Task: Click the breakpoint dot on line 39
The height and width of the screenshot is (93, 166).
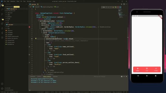Action: point(29,27)
